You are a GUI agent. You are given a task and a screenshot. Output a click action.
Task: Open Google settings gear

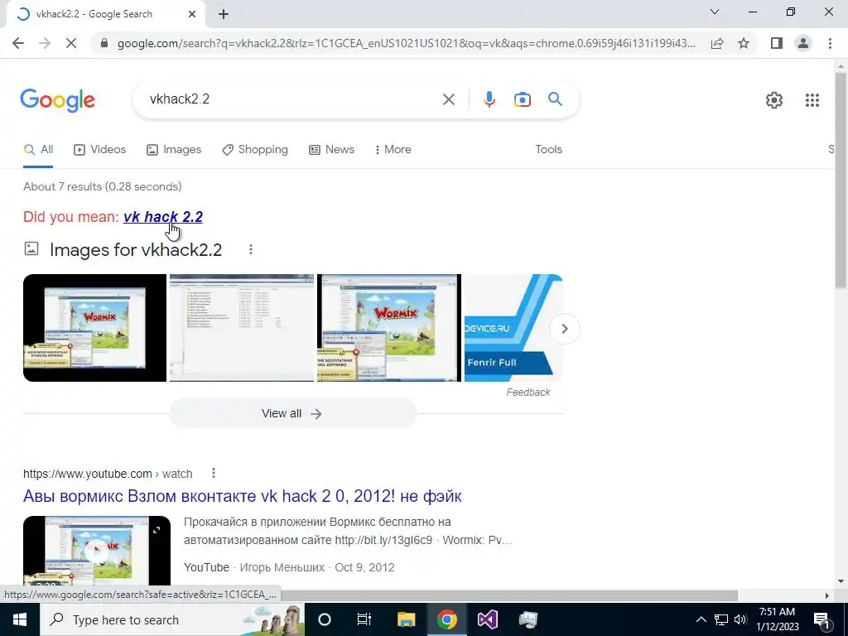click(774, 100)
